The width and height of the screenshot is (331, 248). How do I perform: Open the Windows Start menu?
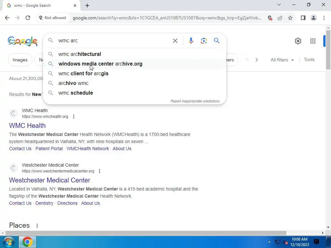tap(8, 242)
